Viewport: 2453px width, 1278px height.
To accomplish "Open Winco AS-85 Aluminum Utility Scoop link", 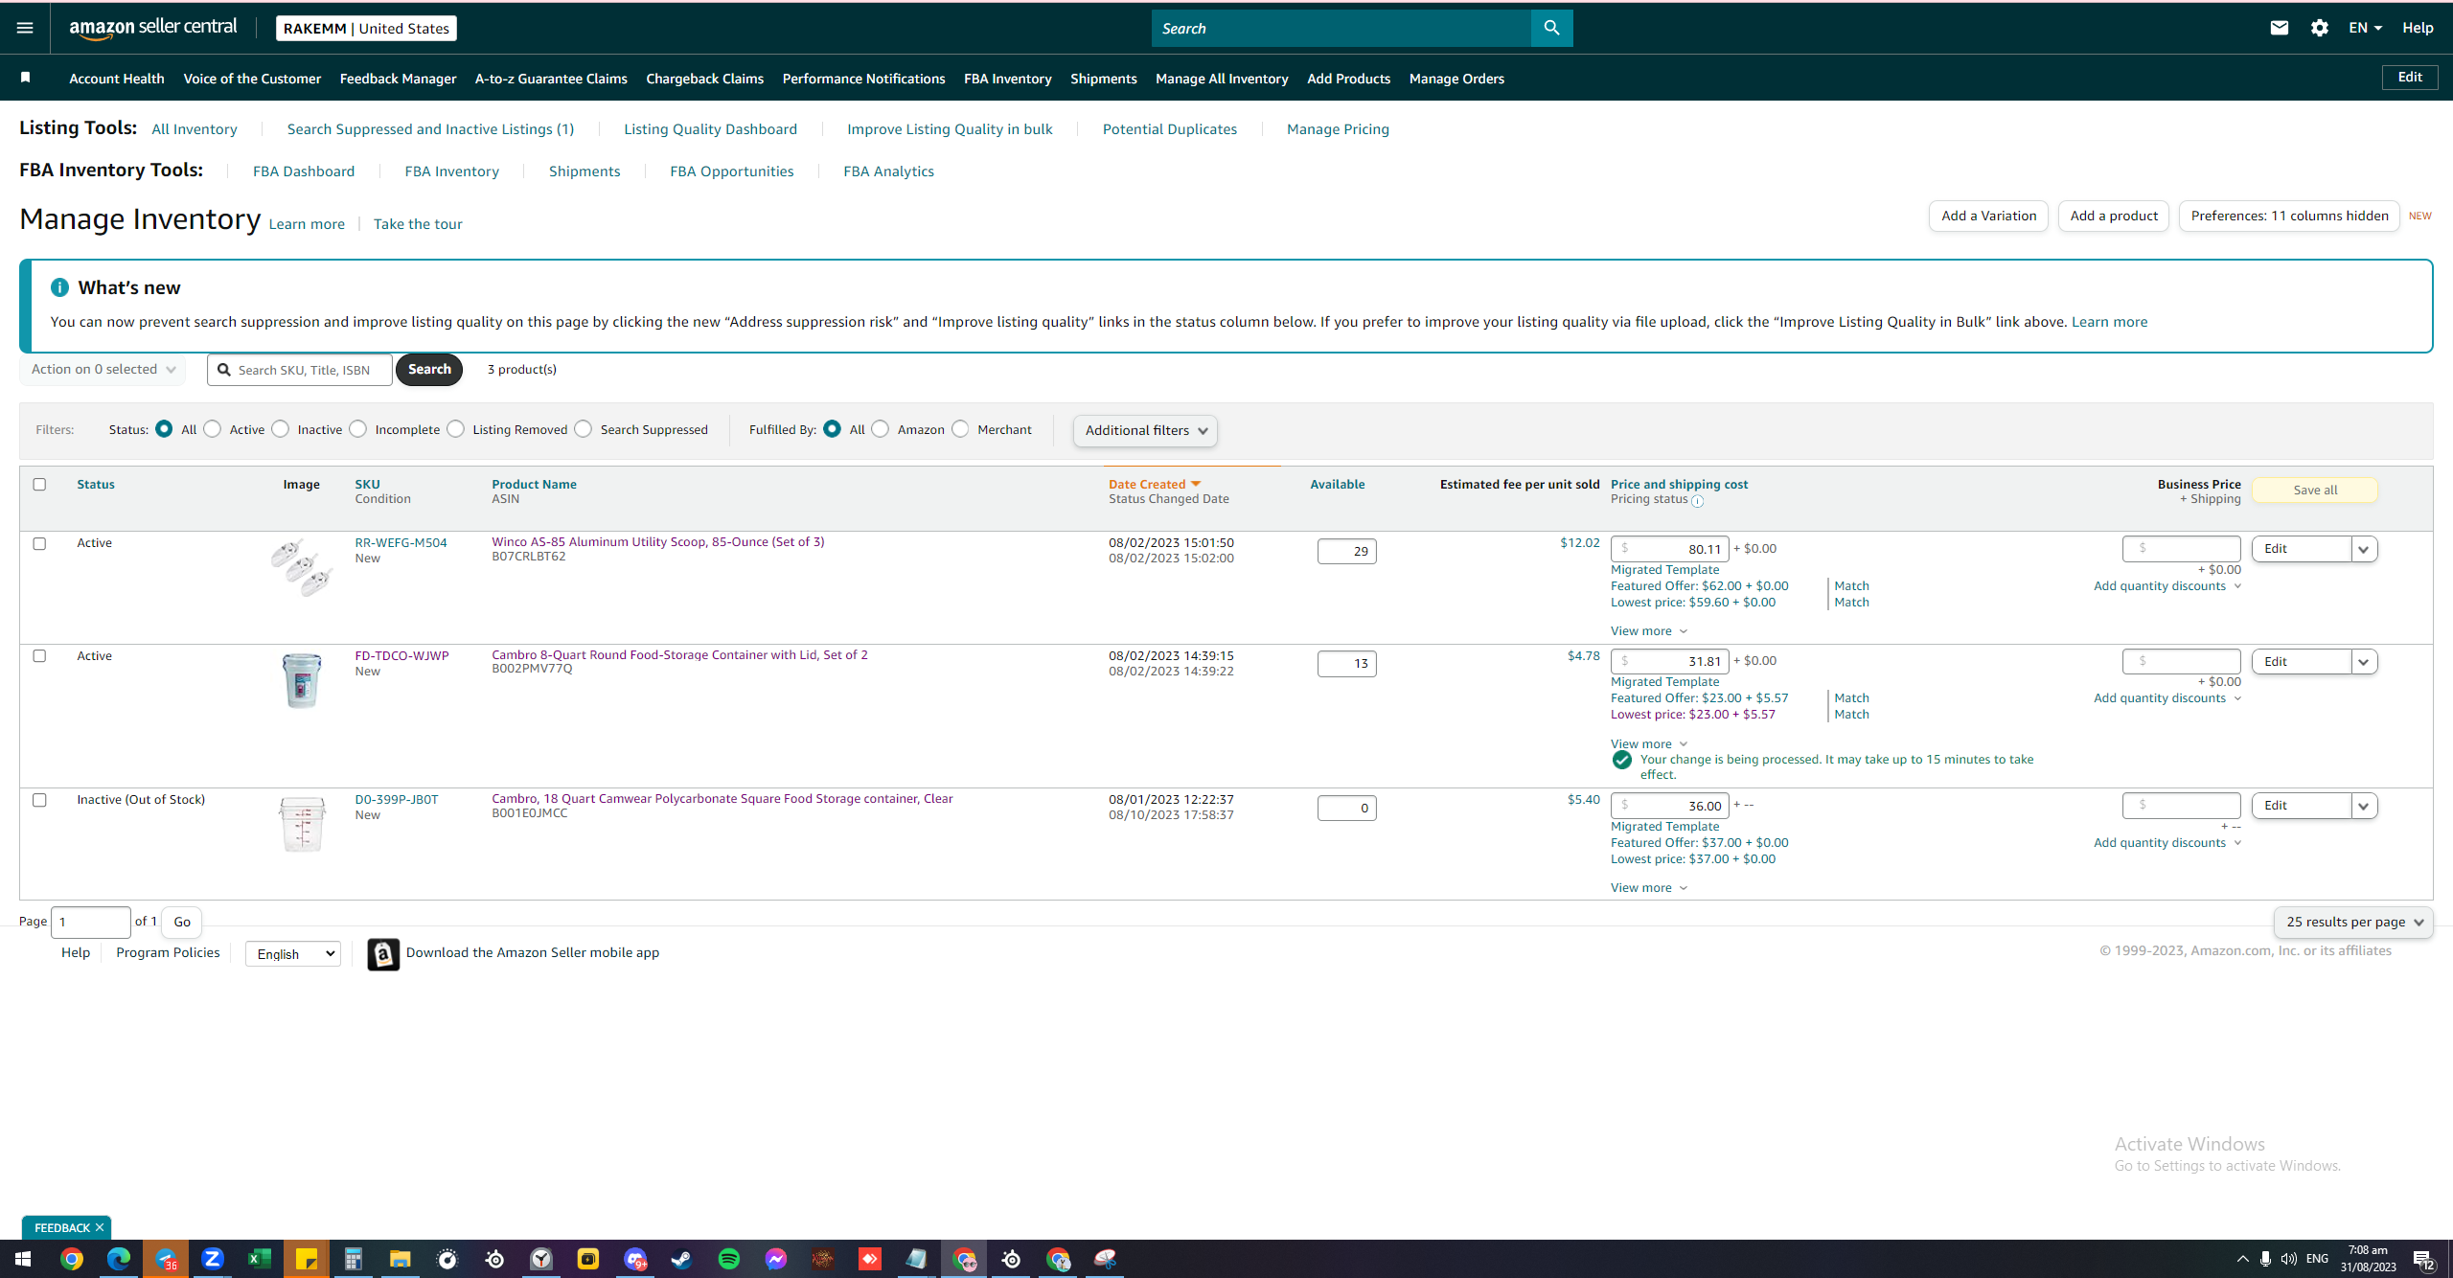I will point(658,542).
